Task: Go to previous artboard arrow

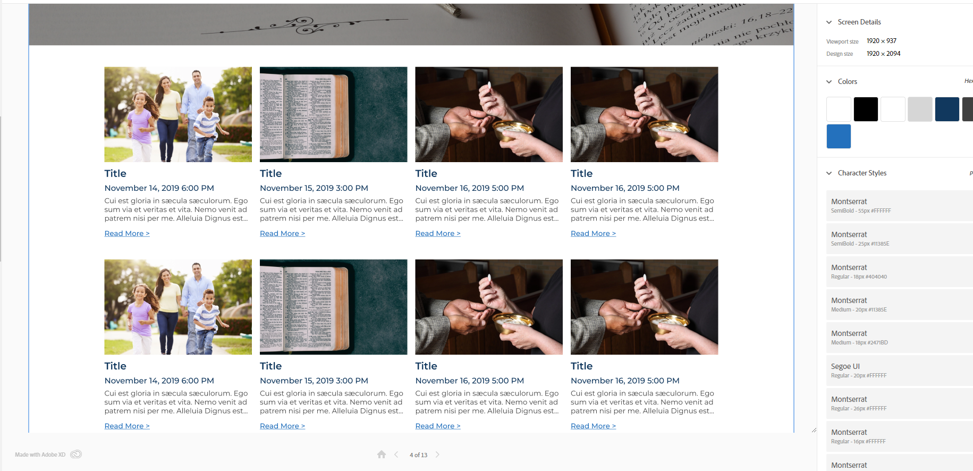Action: click(x=396, y=455)
